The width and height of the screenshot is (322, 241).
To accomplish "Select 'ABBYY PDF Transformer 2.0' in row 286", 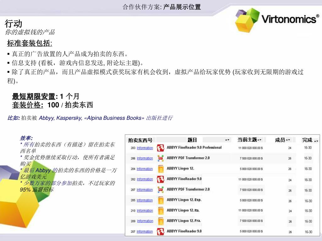I will pyautogui.click(x=188, y=158).
